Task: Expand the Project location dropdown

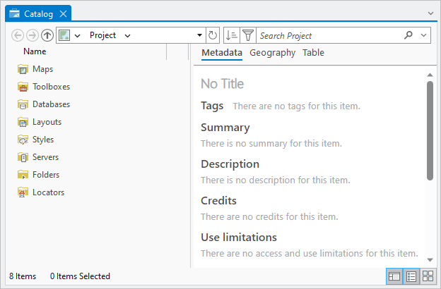Action: pyautogui.click(x=127, y=35)
